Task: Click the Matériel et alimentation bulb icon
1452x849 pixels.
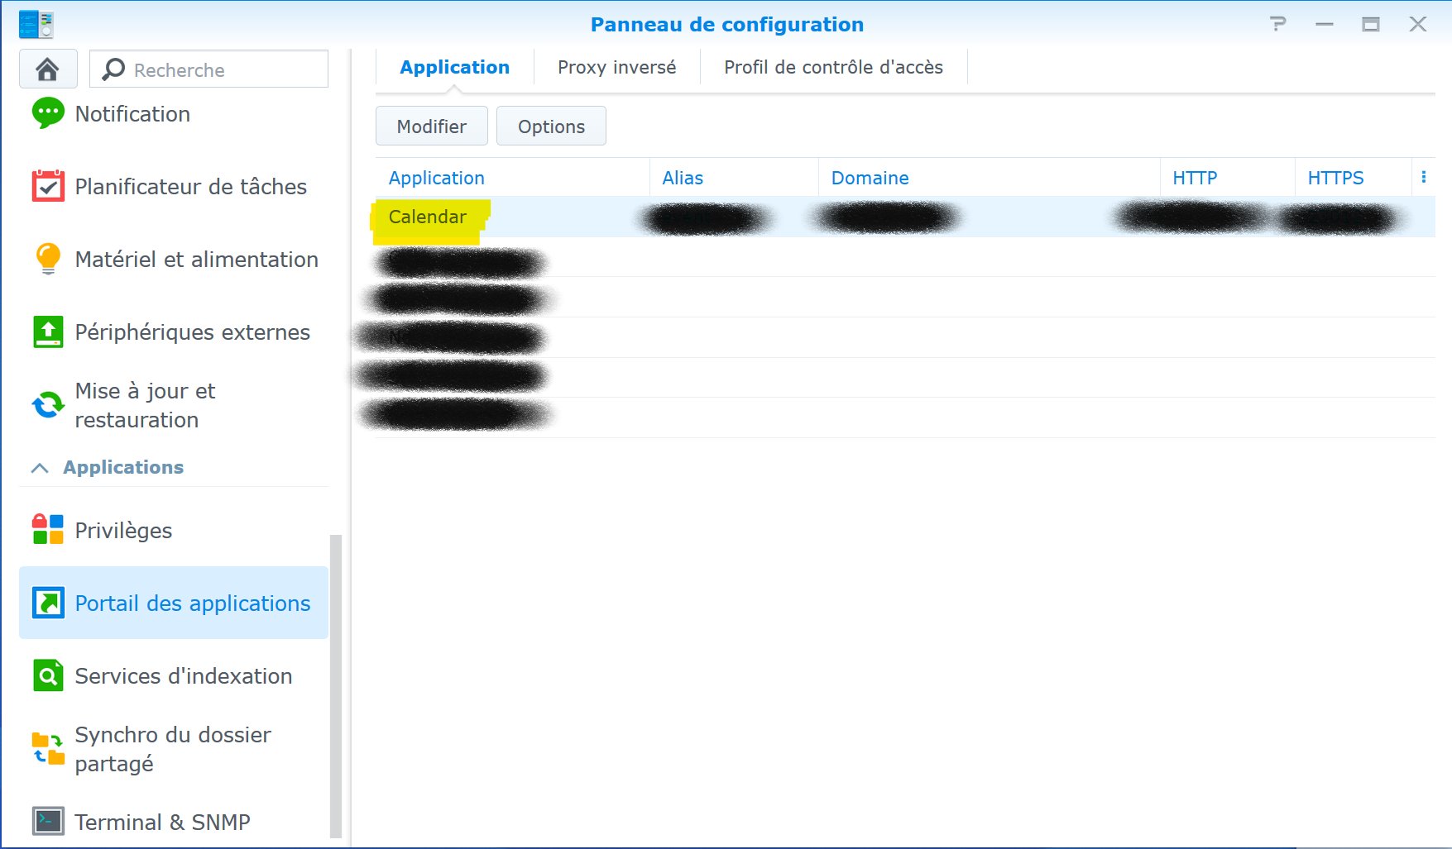Action: click(x=48, y=259)
